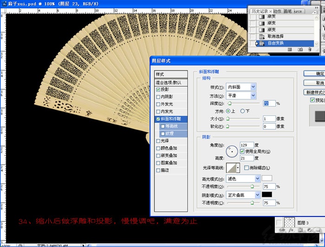Enable the 渐变叠加 gradient overlay checkbox
The width and height of the screenshot is (325, 247).
point(158,156)
